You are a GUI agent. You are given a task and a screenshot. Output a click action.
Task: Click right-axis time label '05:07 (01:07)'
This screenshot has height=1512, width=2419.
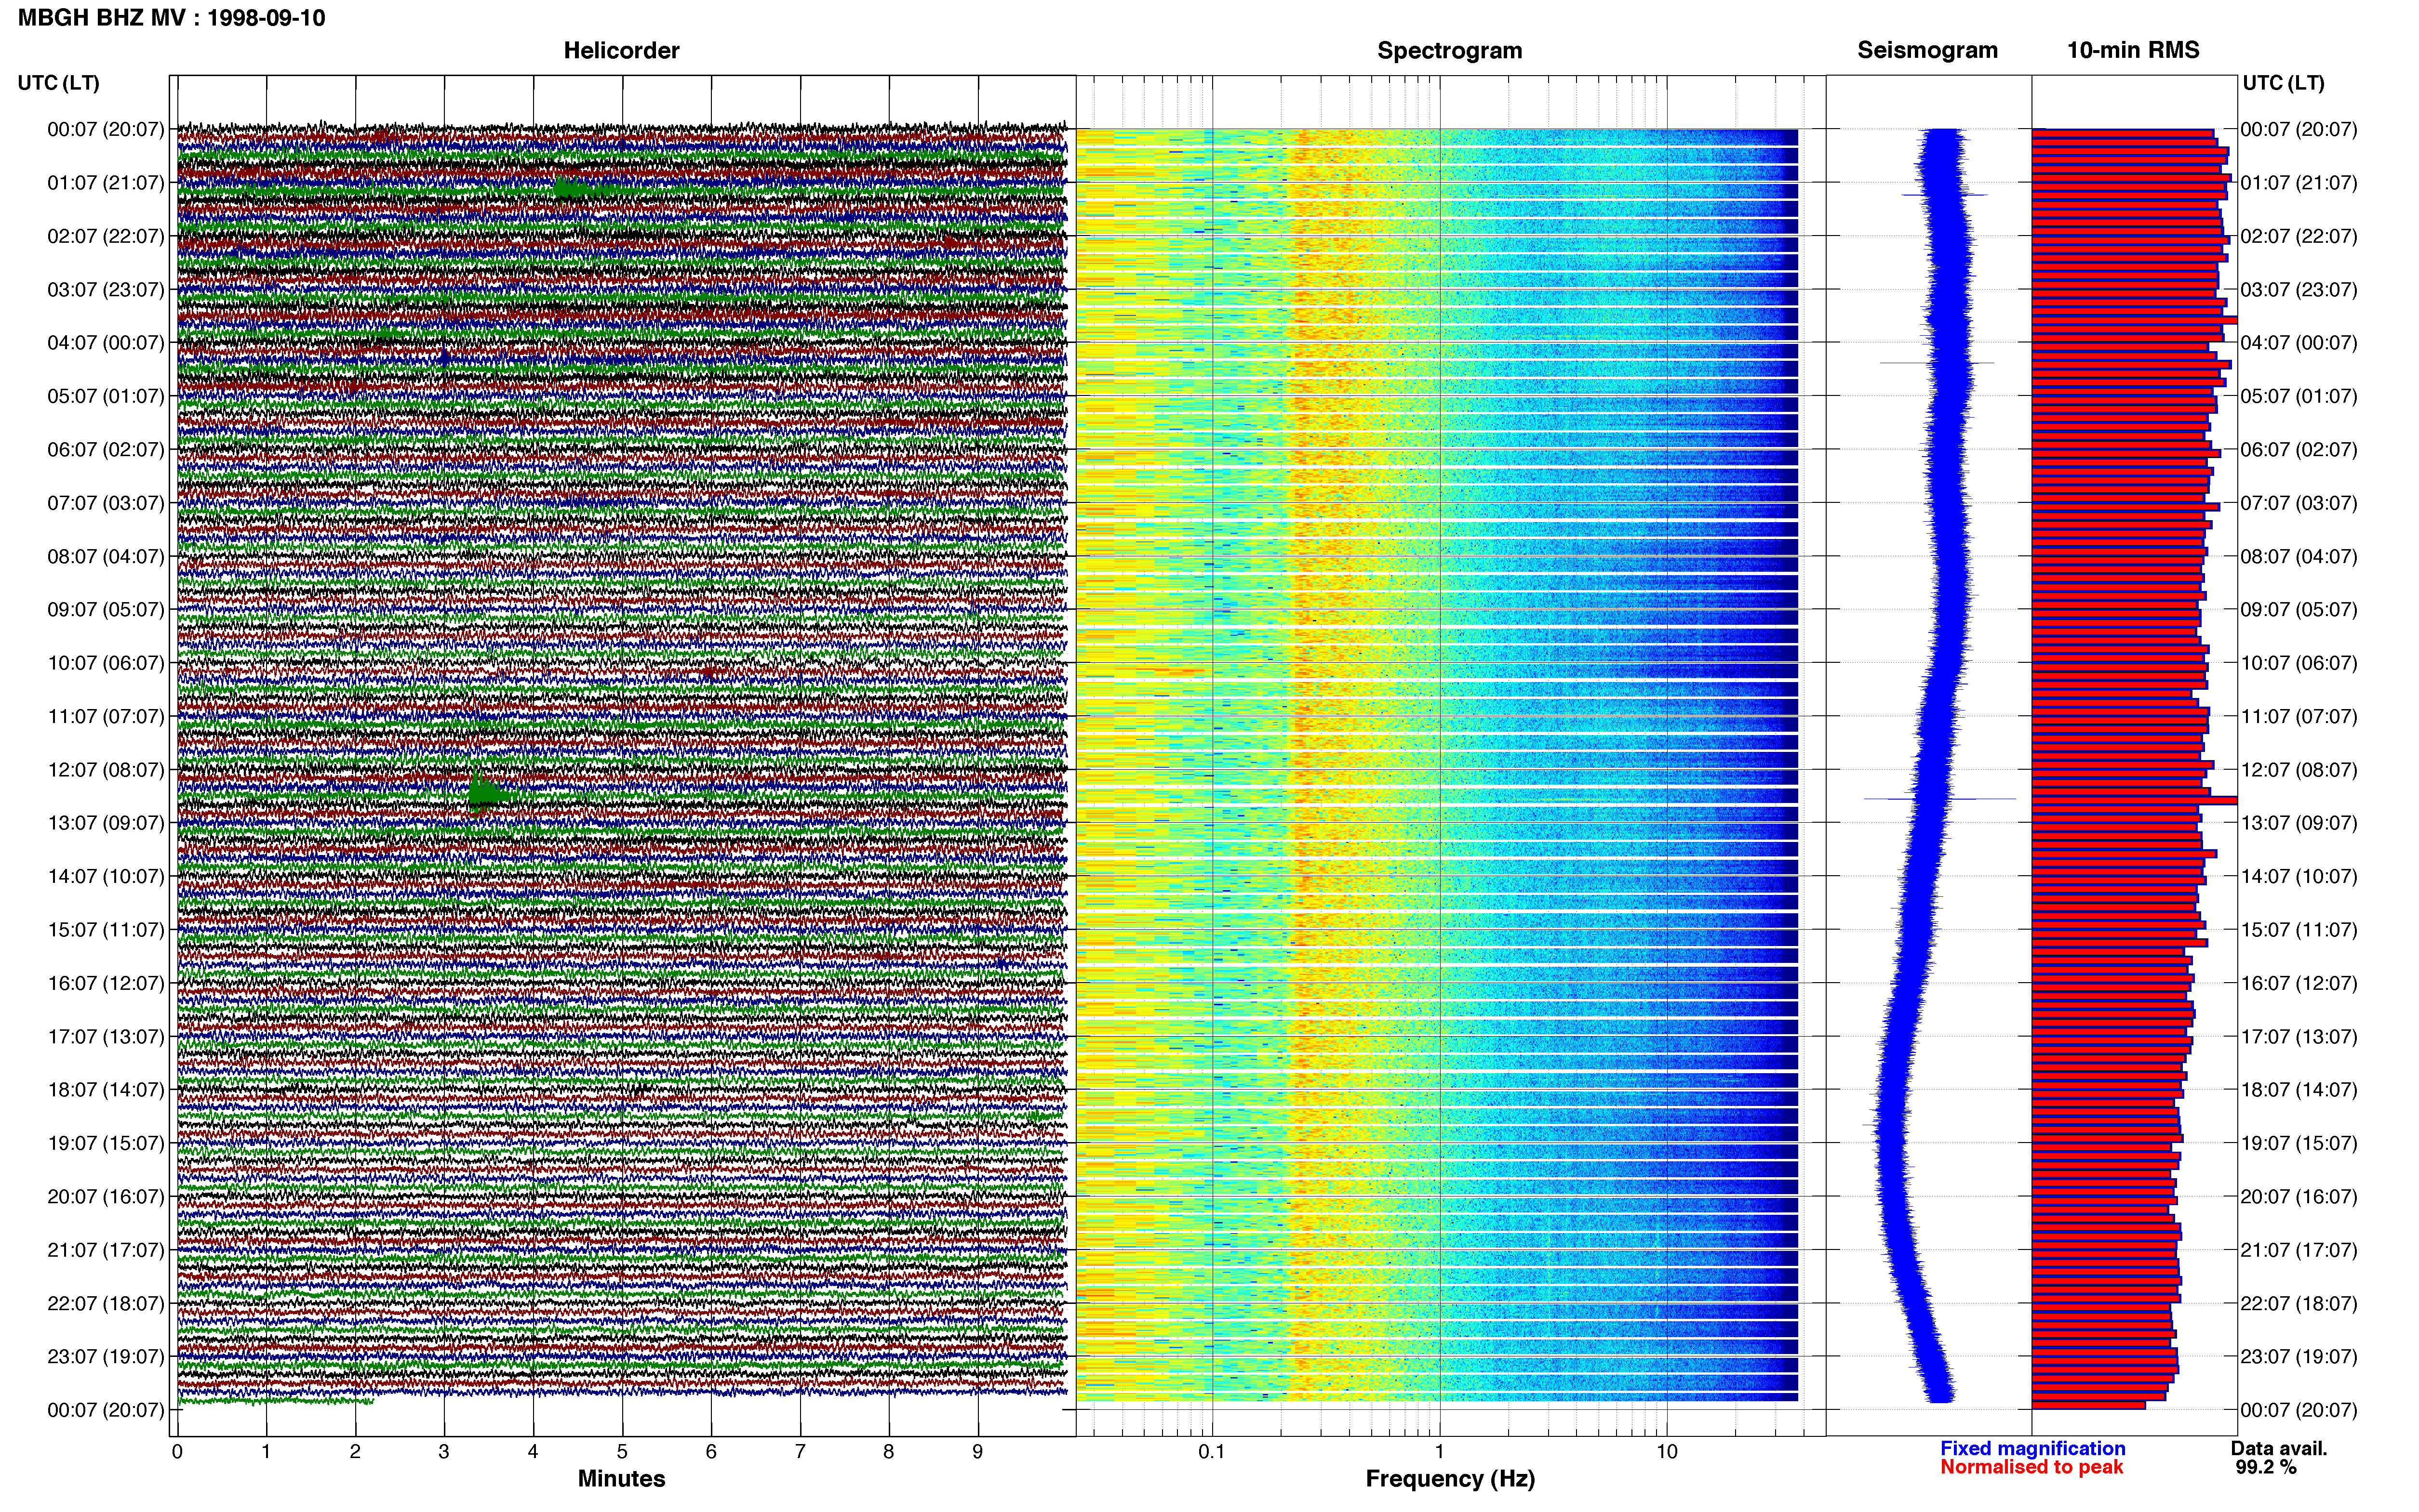[x=2299, y=396]
